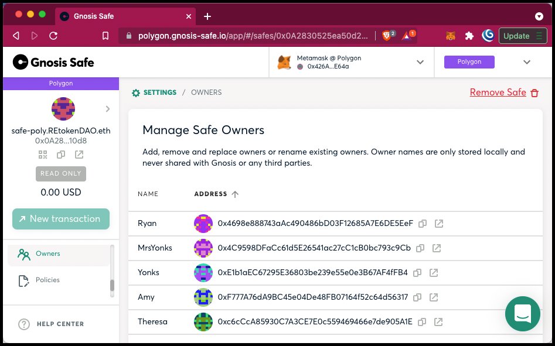View Yonks address on explorer
555x346 pixels.
(x=434, y=272)
